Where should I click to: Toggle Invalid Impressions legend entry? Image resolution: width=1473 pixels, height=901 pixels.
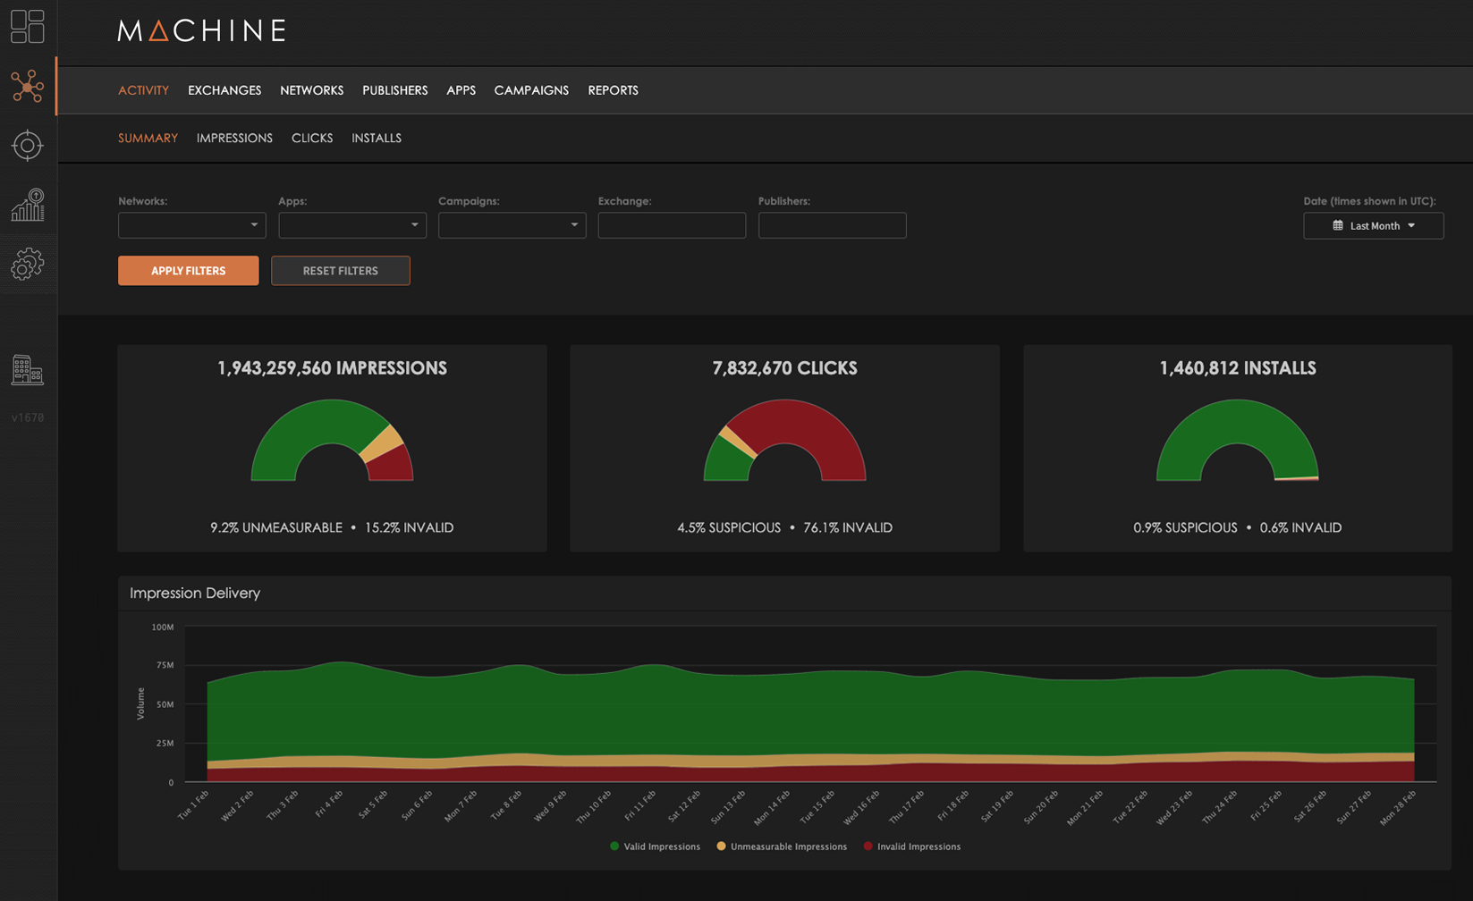click(x=912, y=846)
